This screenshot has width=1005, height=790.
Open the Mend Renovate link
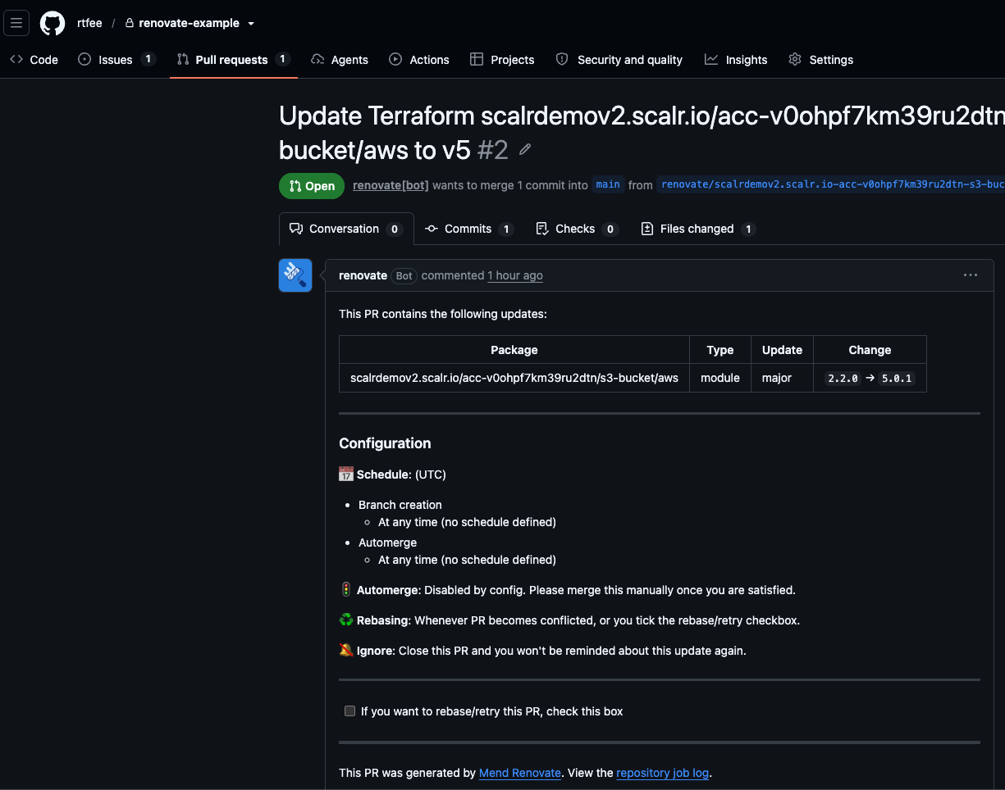520,773
